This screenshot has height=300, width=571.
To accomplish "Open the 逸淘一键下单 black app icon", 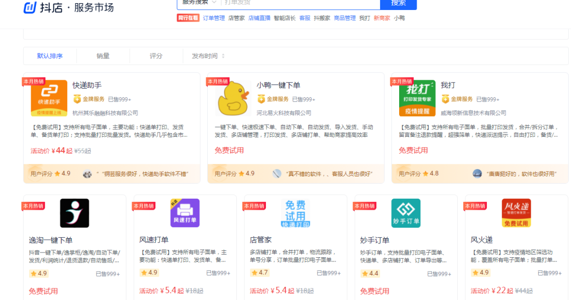I will coord(75,213).
